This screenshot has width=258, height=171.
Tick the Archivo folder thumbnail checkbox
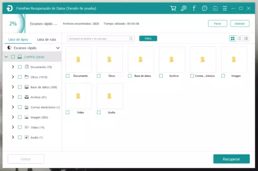pyautogui.click(x=161, y=76)
